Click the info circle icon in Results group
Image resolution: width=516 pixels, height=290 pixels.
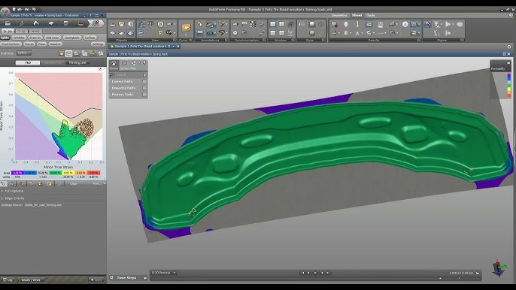[x=405, y=24]
